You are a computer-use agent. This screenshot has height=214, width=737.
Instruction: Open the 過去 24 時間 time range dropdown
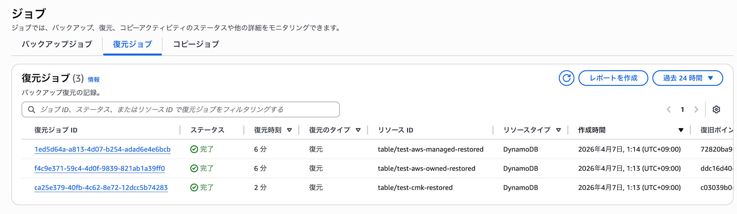click(687, 78)
